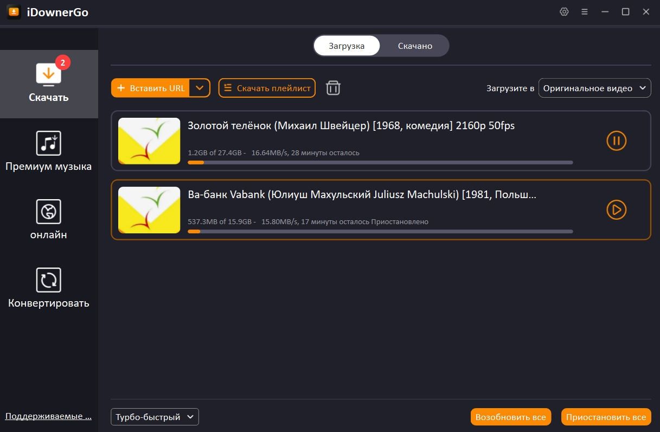
Task: Switch to the Скачано tab
Action: coord(415,46)
